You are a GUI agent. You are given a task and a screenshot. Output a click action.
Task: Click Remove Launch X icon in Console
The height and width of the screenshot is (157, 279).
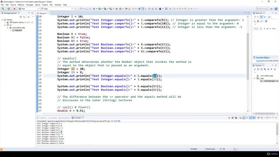coord(232,118)
